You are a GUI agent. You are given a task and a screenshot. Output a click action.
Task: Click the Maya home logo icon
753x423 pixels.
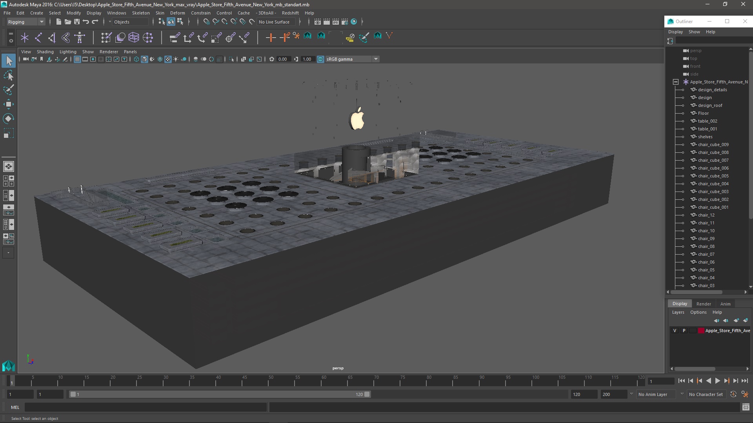pos(8,366)
